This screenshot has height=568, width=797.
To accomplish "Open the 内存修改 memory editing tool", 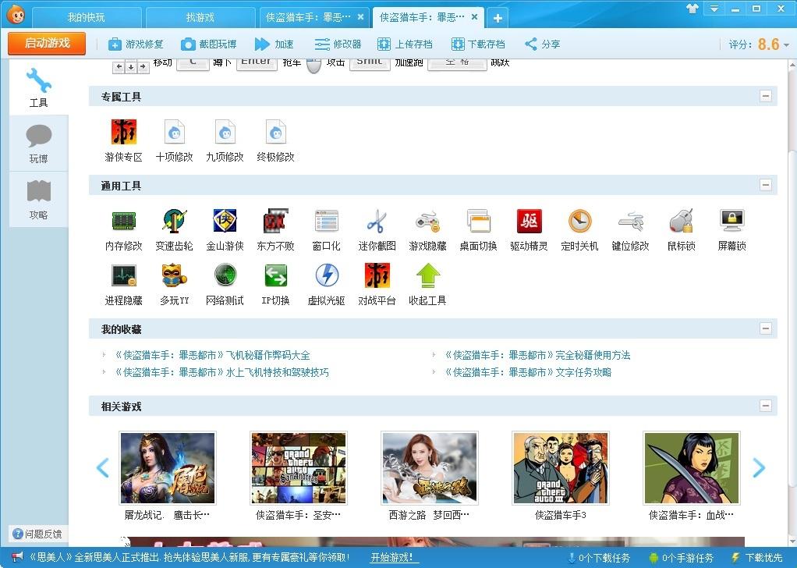I will coord(122,227).
